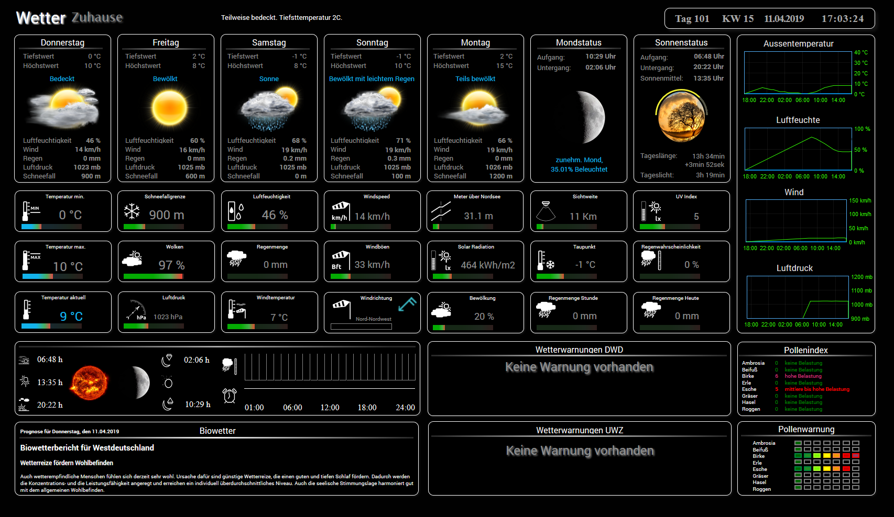Click the Temperatur aktuell progress bar

(51, 326)
